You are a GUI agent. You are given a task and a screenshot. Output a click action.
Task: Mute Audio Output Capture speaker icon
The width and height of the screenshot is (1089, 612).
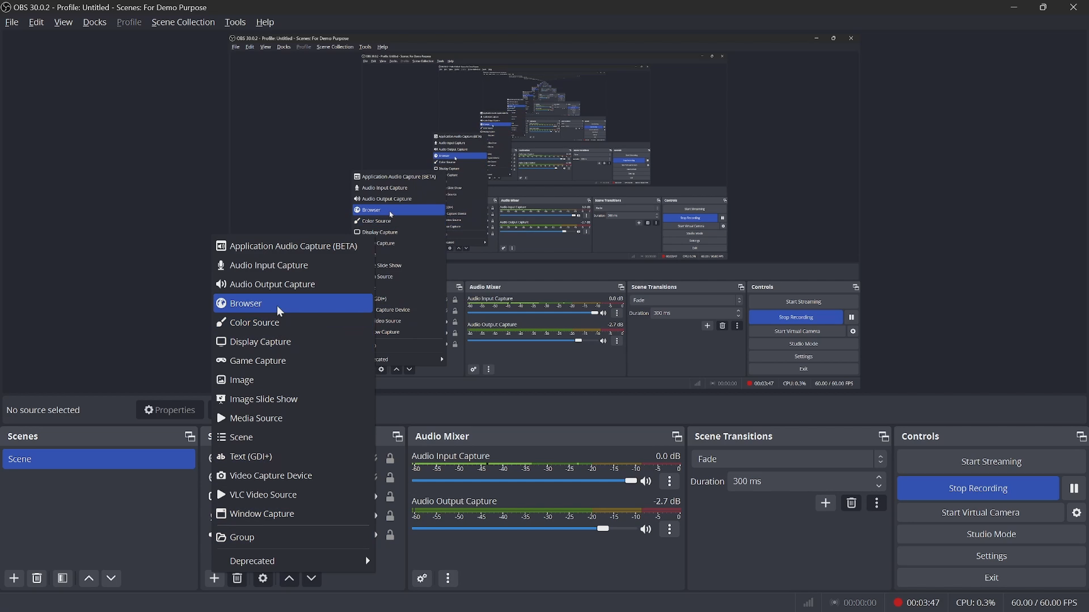click(646, 530)
